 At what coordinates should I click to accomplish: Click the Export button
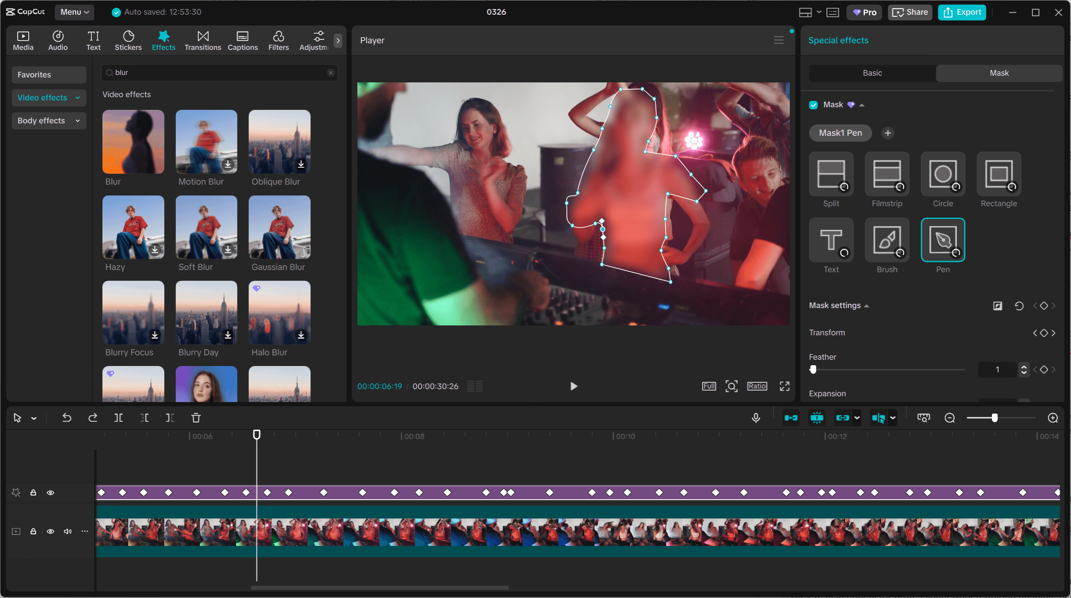tap(962, 12)
